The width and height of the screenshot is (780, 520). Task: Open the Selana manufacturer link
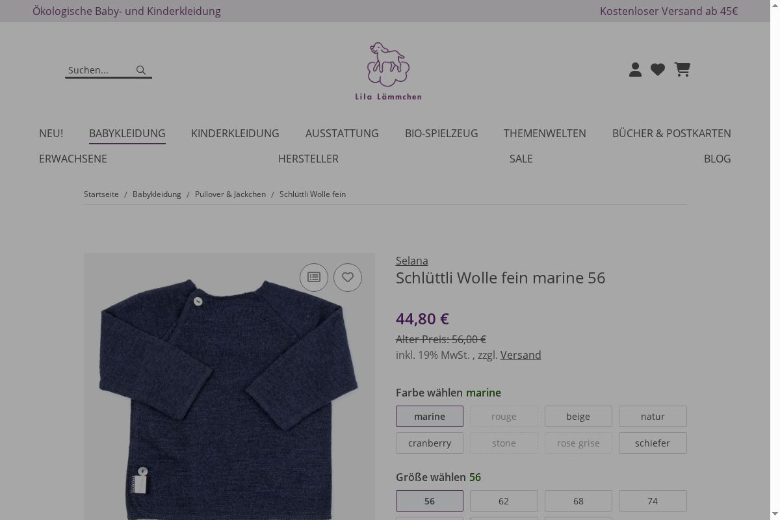pyautogui.click(x=412, y=261)
